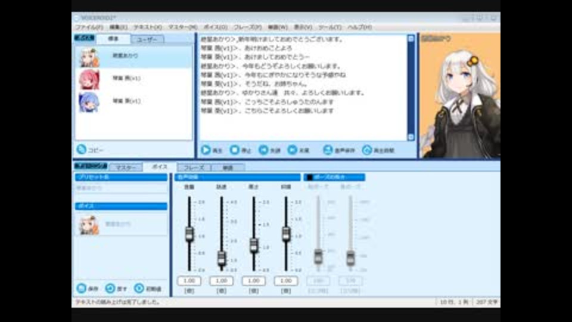
Task: Click the コピー copy button
Action: 90,150
